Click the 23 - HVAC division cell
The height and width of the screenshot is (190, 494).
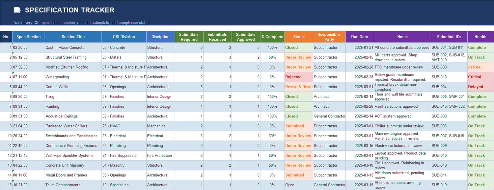pos(124,126)
